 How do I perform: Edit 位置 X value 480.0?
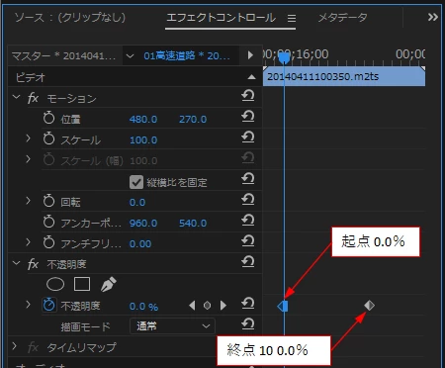click(143, 119)
